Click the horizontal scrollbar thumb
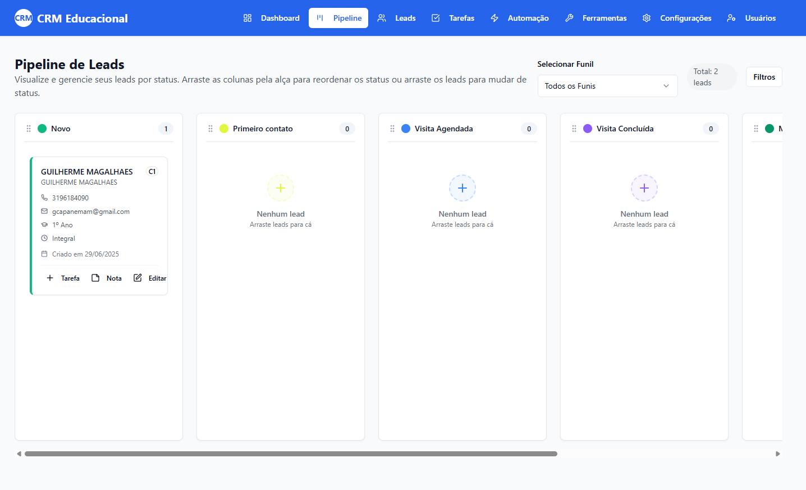The width and height of the screenshot is (806, 490). click(291, 454)
